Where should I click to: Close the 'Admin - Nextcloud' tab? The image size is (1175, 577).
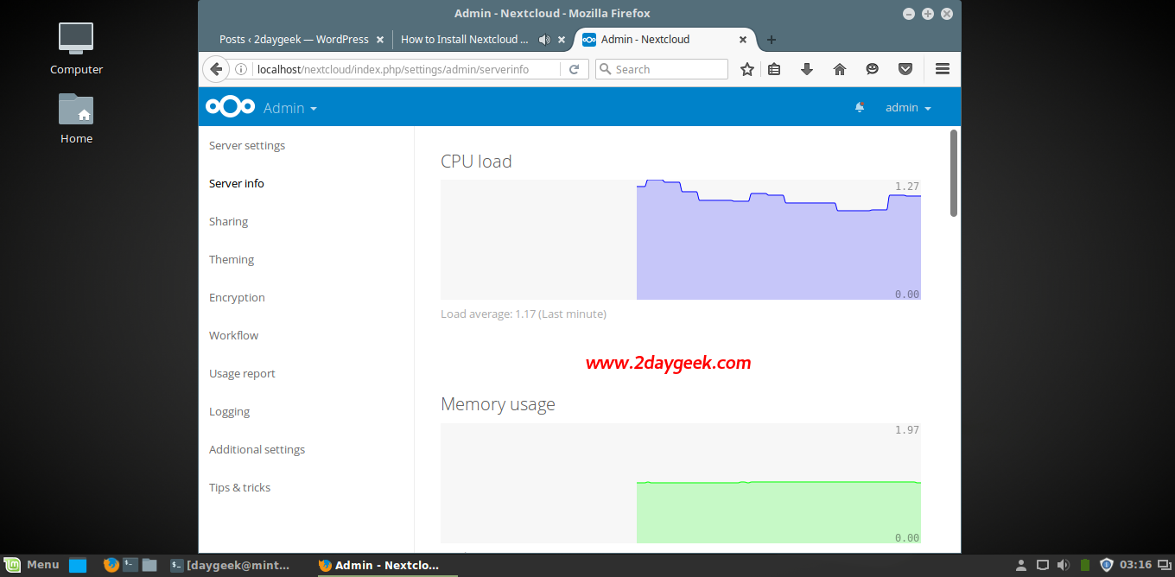(743, 40)
